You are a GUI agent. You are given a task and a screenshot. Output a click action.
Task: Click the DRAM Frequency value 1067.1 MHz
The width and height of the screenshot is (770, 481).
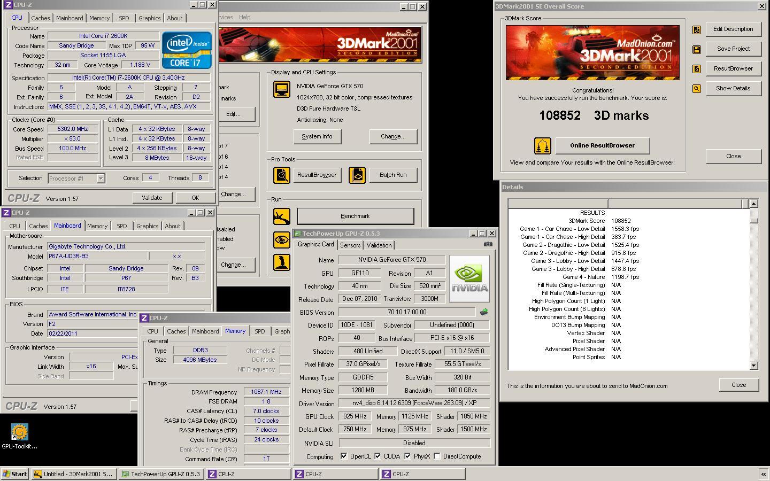(x=266, y=392)
